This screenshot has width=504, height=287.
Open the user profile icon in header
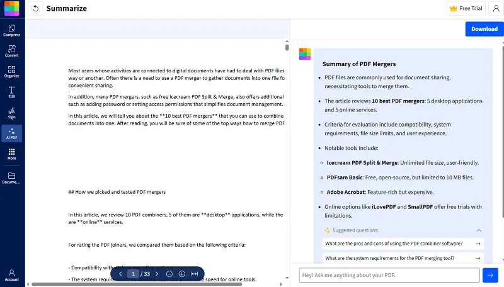tap(496, 8)
